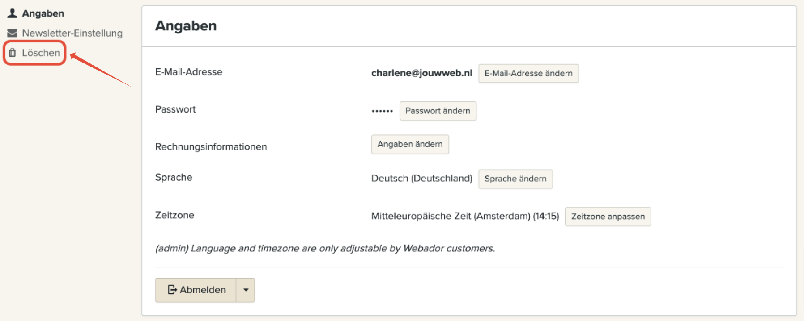
Task: Click the Angaben page heading
Action: (x=186, y=26)
